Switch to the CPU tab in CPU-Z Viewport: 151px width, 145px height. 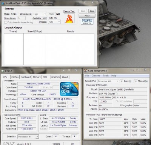click(5, 77)
